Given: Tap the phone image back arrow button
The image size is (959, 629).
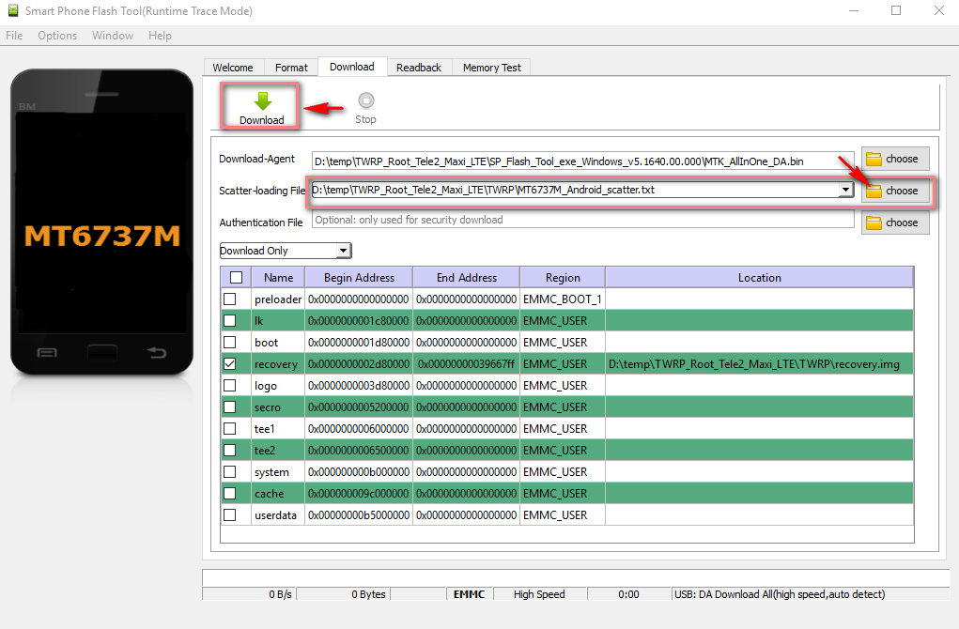Looking at the screenshot, I should point(157,353).
